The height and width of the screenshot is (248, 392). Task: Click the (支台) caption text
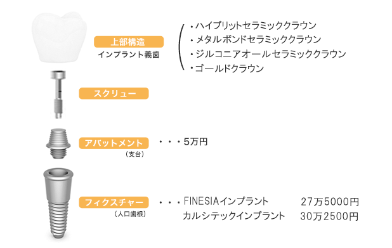[135, 154]
